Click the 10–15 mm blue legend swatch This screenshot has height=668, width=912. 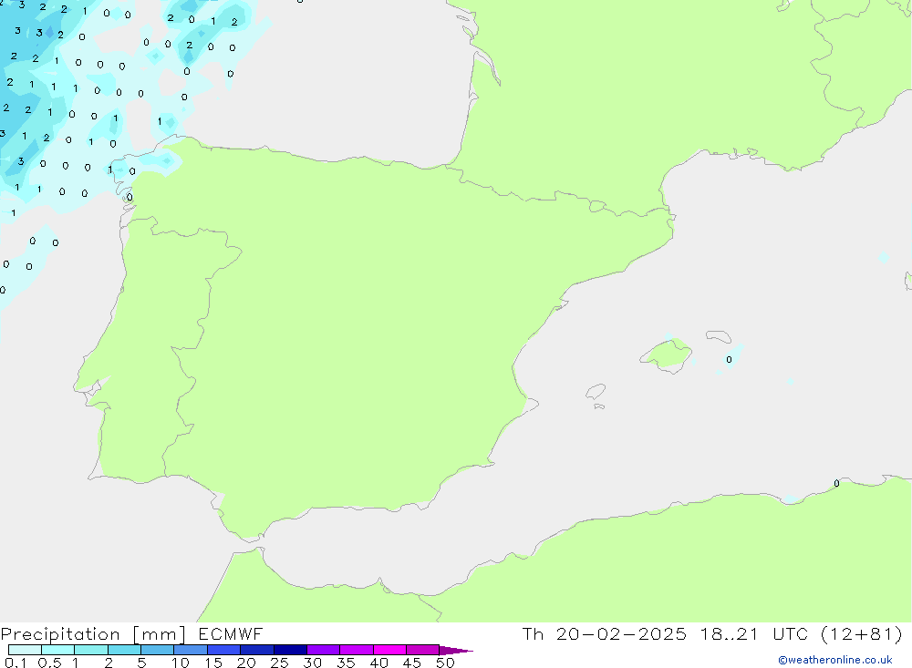point(191,650)
